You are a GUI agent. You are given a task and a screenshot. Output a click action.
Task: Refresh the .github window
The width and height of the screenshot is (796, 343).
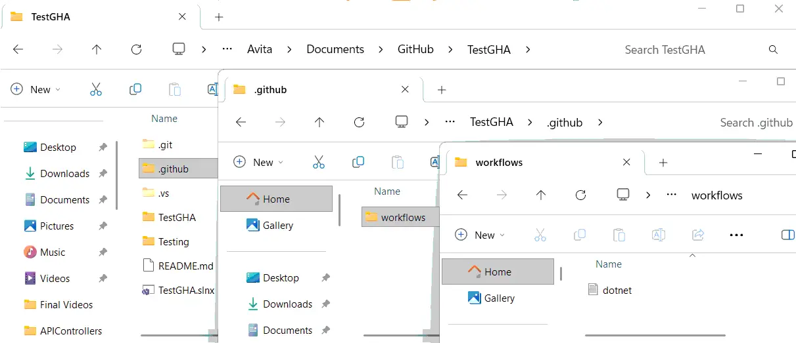(x=359, y=122)
